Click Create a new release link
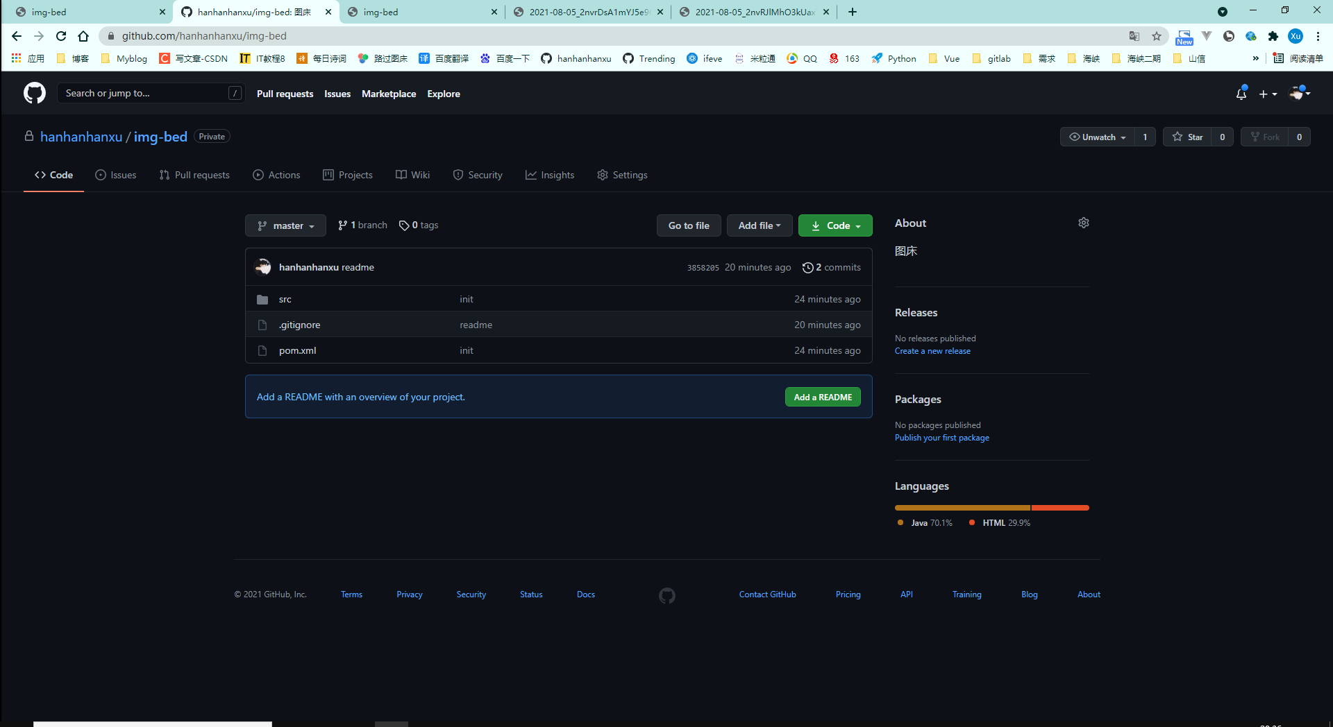This screenshot has height=727, width=1333. coord(932,351)
